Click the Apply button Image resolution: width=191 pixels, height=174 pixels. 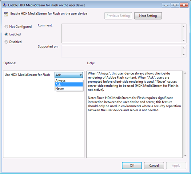click(x=176, y=166)
